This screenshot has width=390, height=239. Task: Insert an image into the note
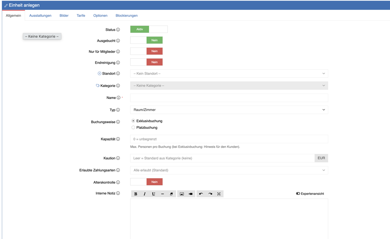(x=182, y=194)
